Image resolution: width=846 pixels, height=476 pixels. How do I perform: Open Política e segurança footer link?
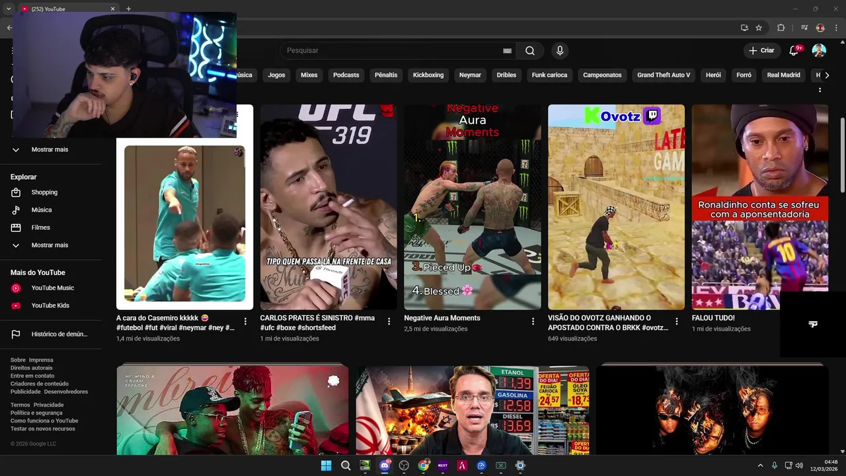36,413
